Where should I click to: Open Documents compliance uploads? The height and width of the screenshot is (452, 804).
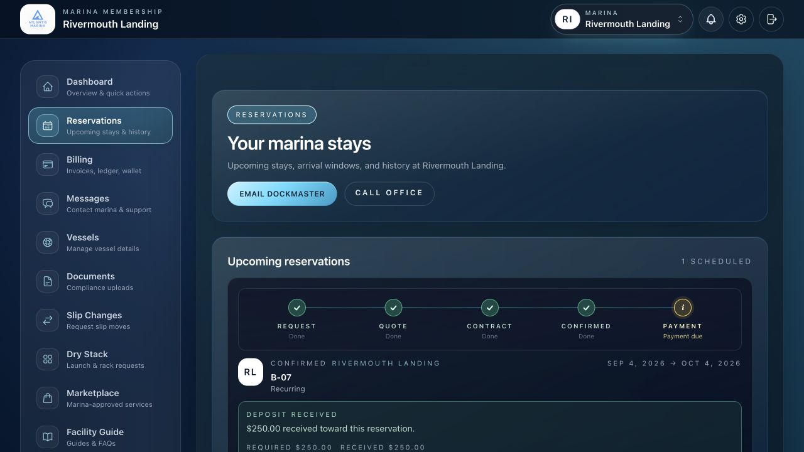pos(100,281)
